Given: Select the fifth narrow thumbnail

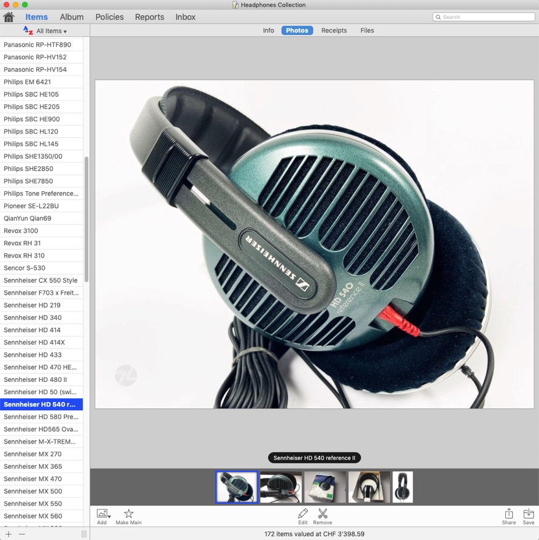Looking at the screenshot, I should click(x=402, y=487).
